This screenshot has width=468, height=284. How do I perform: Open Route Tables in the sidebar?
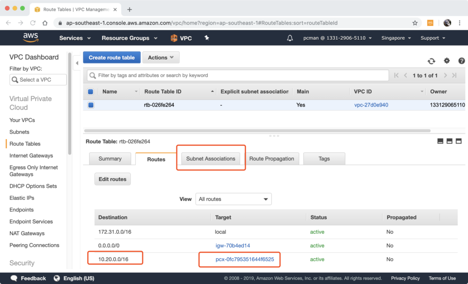(25, 144)
